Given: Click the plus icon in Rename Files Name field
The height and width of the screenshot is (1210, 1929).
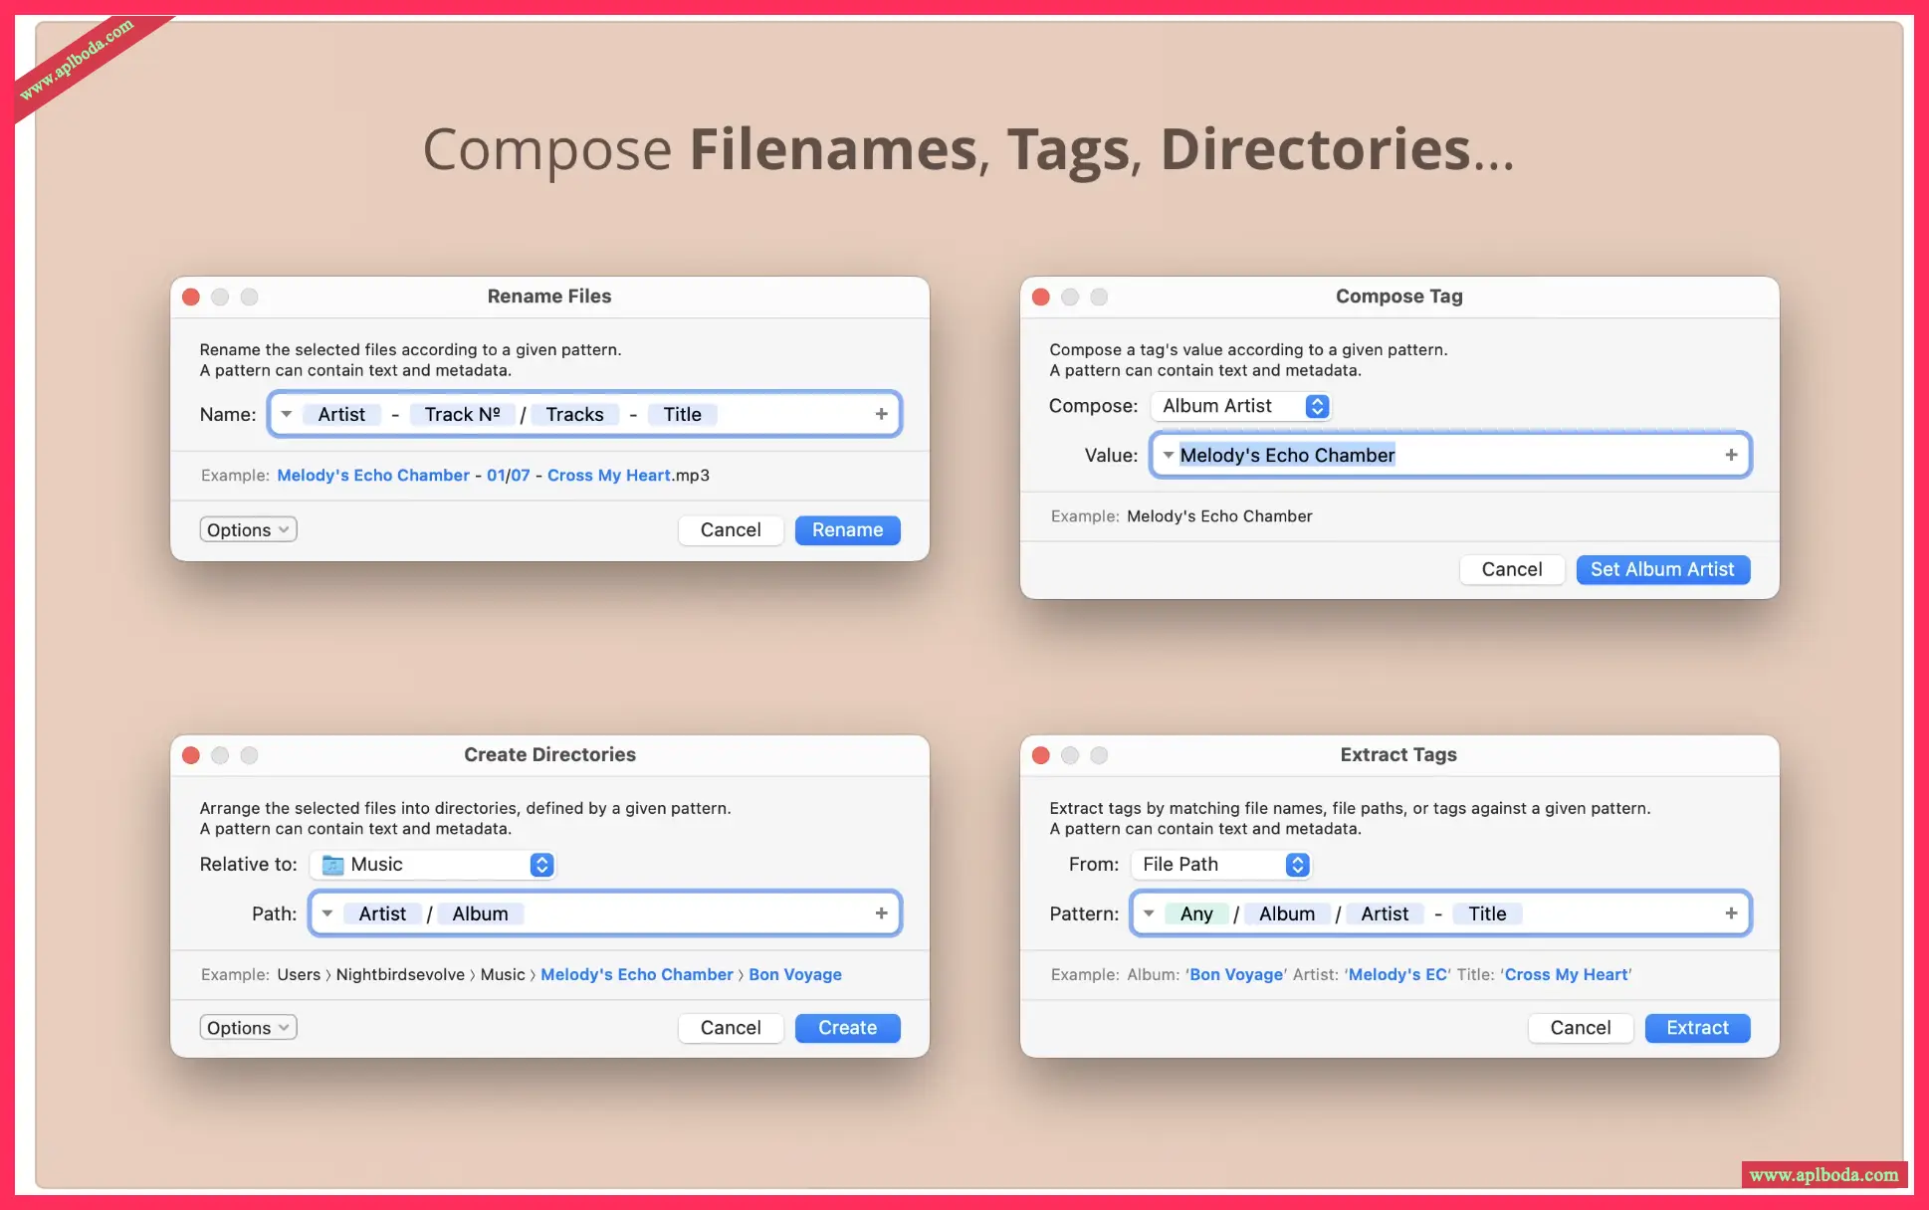Looking at the screenshot, I should (881, 414).
